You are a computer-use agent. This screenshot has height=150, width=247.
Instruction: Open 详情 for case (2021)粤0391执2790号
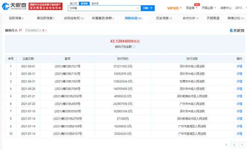point(239,119)
